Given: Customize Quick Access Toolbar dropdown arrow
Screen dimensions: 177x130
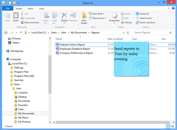Looking at the screenshot, I should point(18,3).
